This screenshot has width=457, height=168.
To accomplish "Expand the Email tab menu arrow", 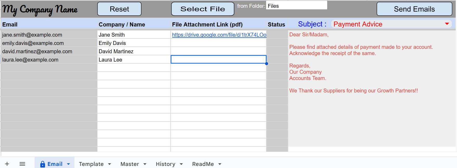I will click(x=68, y=164).
